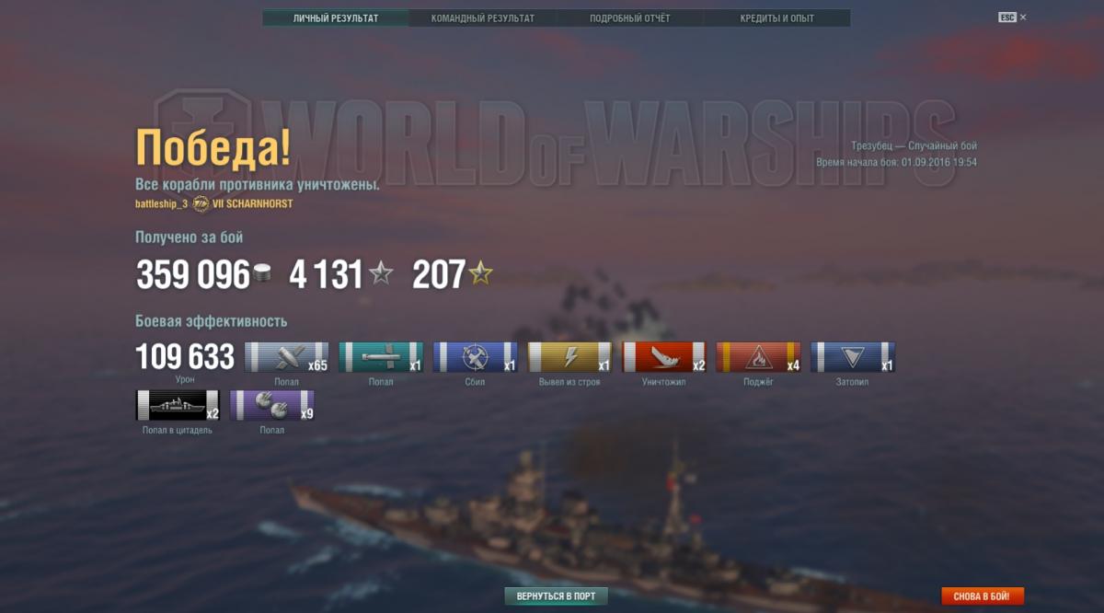The height and width of the screenshot is (613, 1104).
Task: Switch to 'Кредиты и опыт' tab
Action: [777, 18]
